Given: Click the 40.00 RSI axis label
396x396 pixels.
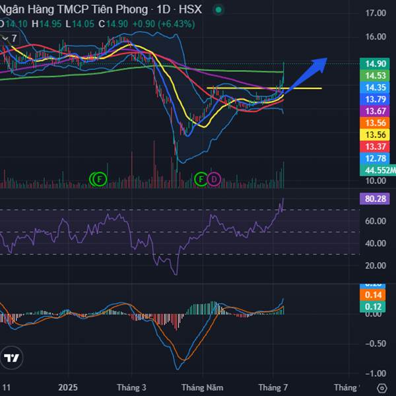Looking at the screenshot, I should (x=376, y=244).
